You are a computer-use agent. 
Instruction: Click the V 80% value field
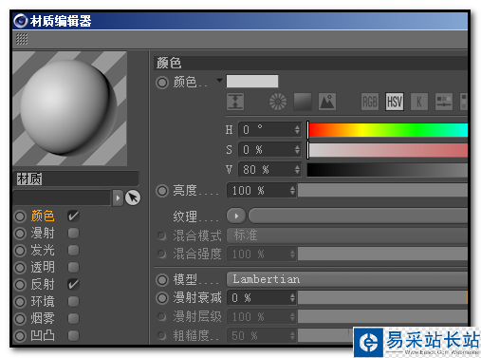pos(269,170)
